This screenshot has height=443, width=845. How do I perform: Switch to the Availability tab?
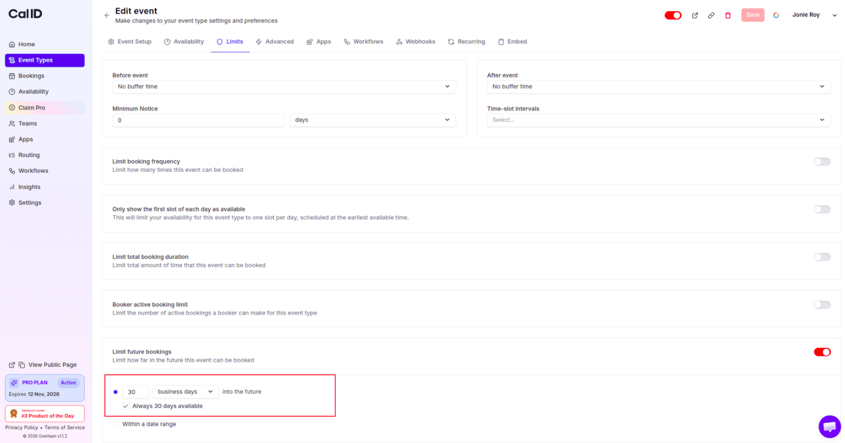pos(184,42)
